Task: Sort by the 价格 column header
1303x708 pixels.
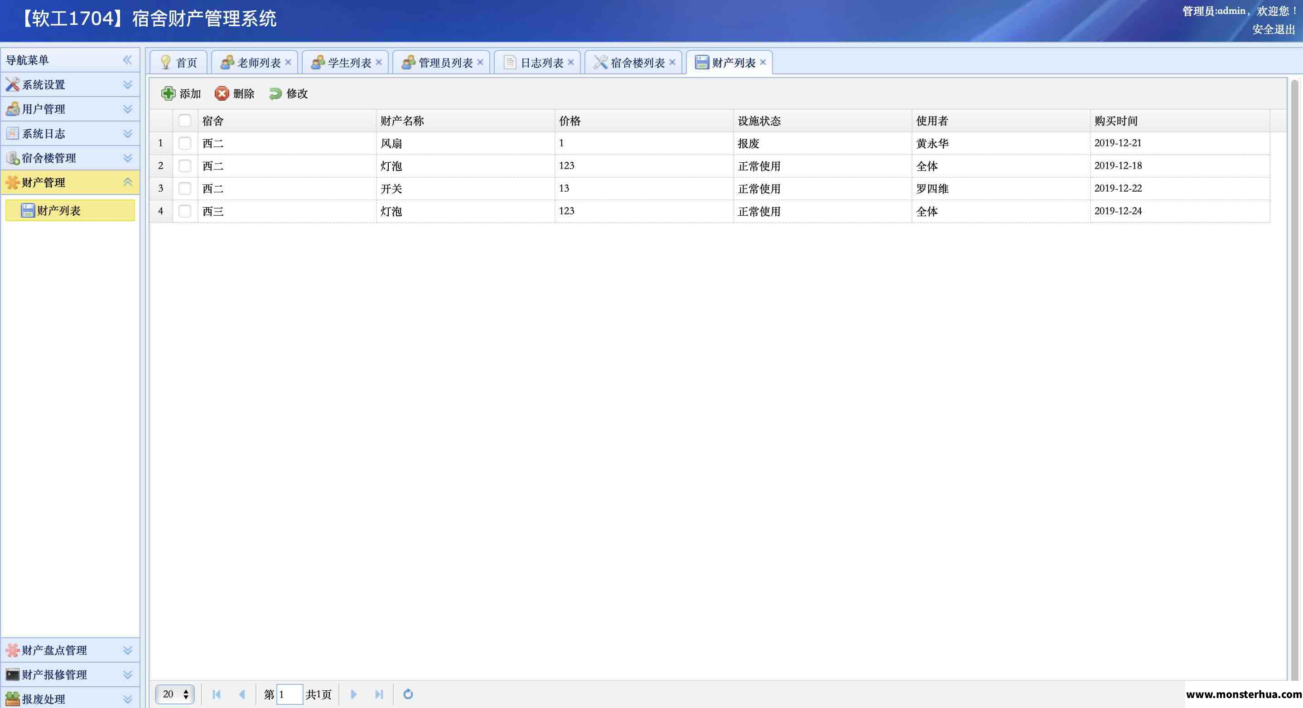Action: click(x=644, y=121)
